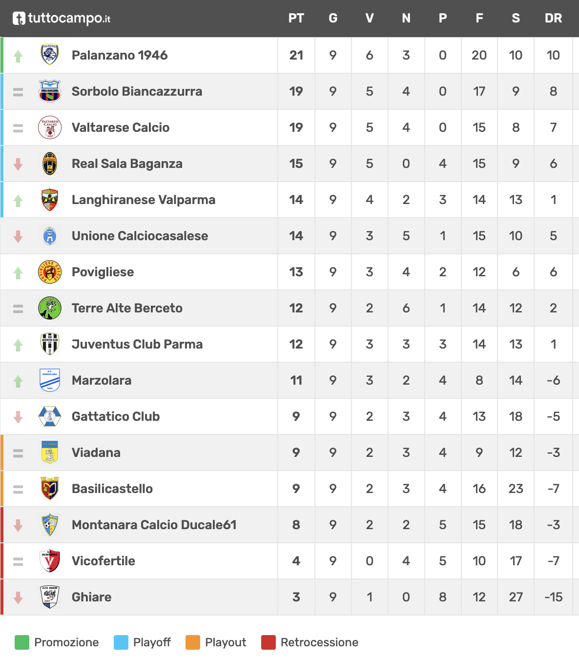Image resolution: width=579 pixels, height=659 pixels.
Task: Open the Marzolara team link
Action: coord(102,380)
